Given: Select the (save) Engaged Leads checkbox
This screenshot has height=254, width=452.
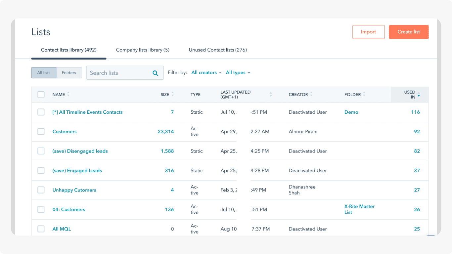Looking at the screenshot, I should click(41, 171).
